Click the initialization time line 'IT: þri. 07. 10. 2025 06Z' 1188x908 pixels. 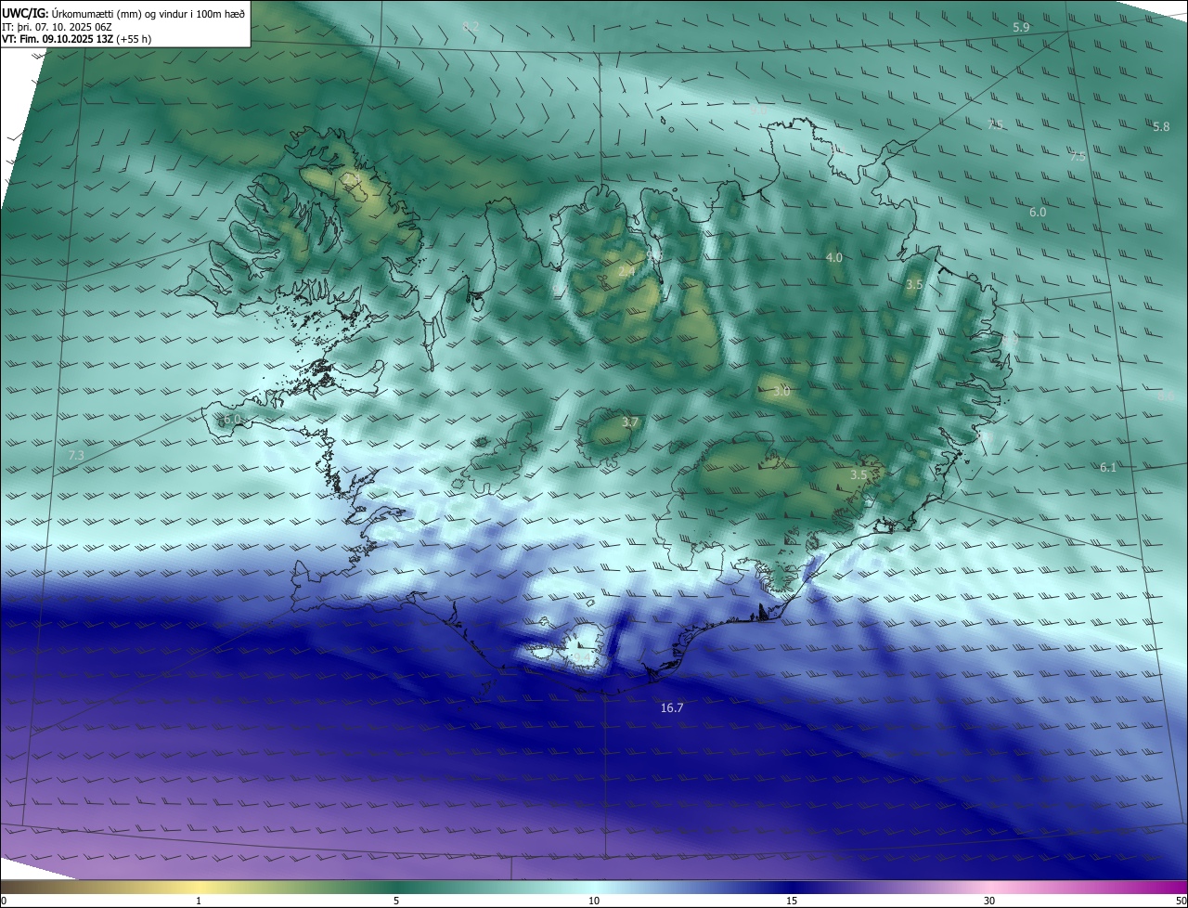[x=57, y=26]
